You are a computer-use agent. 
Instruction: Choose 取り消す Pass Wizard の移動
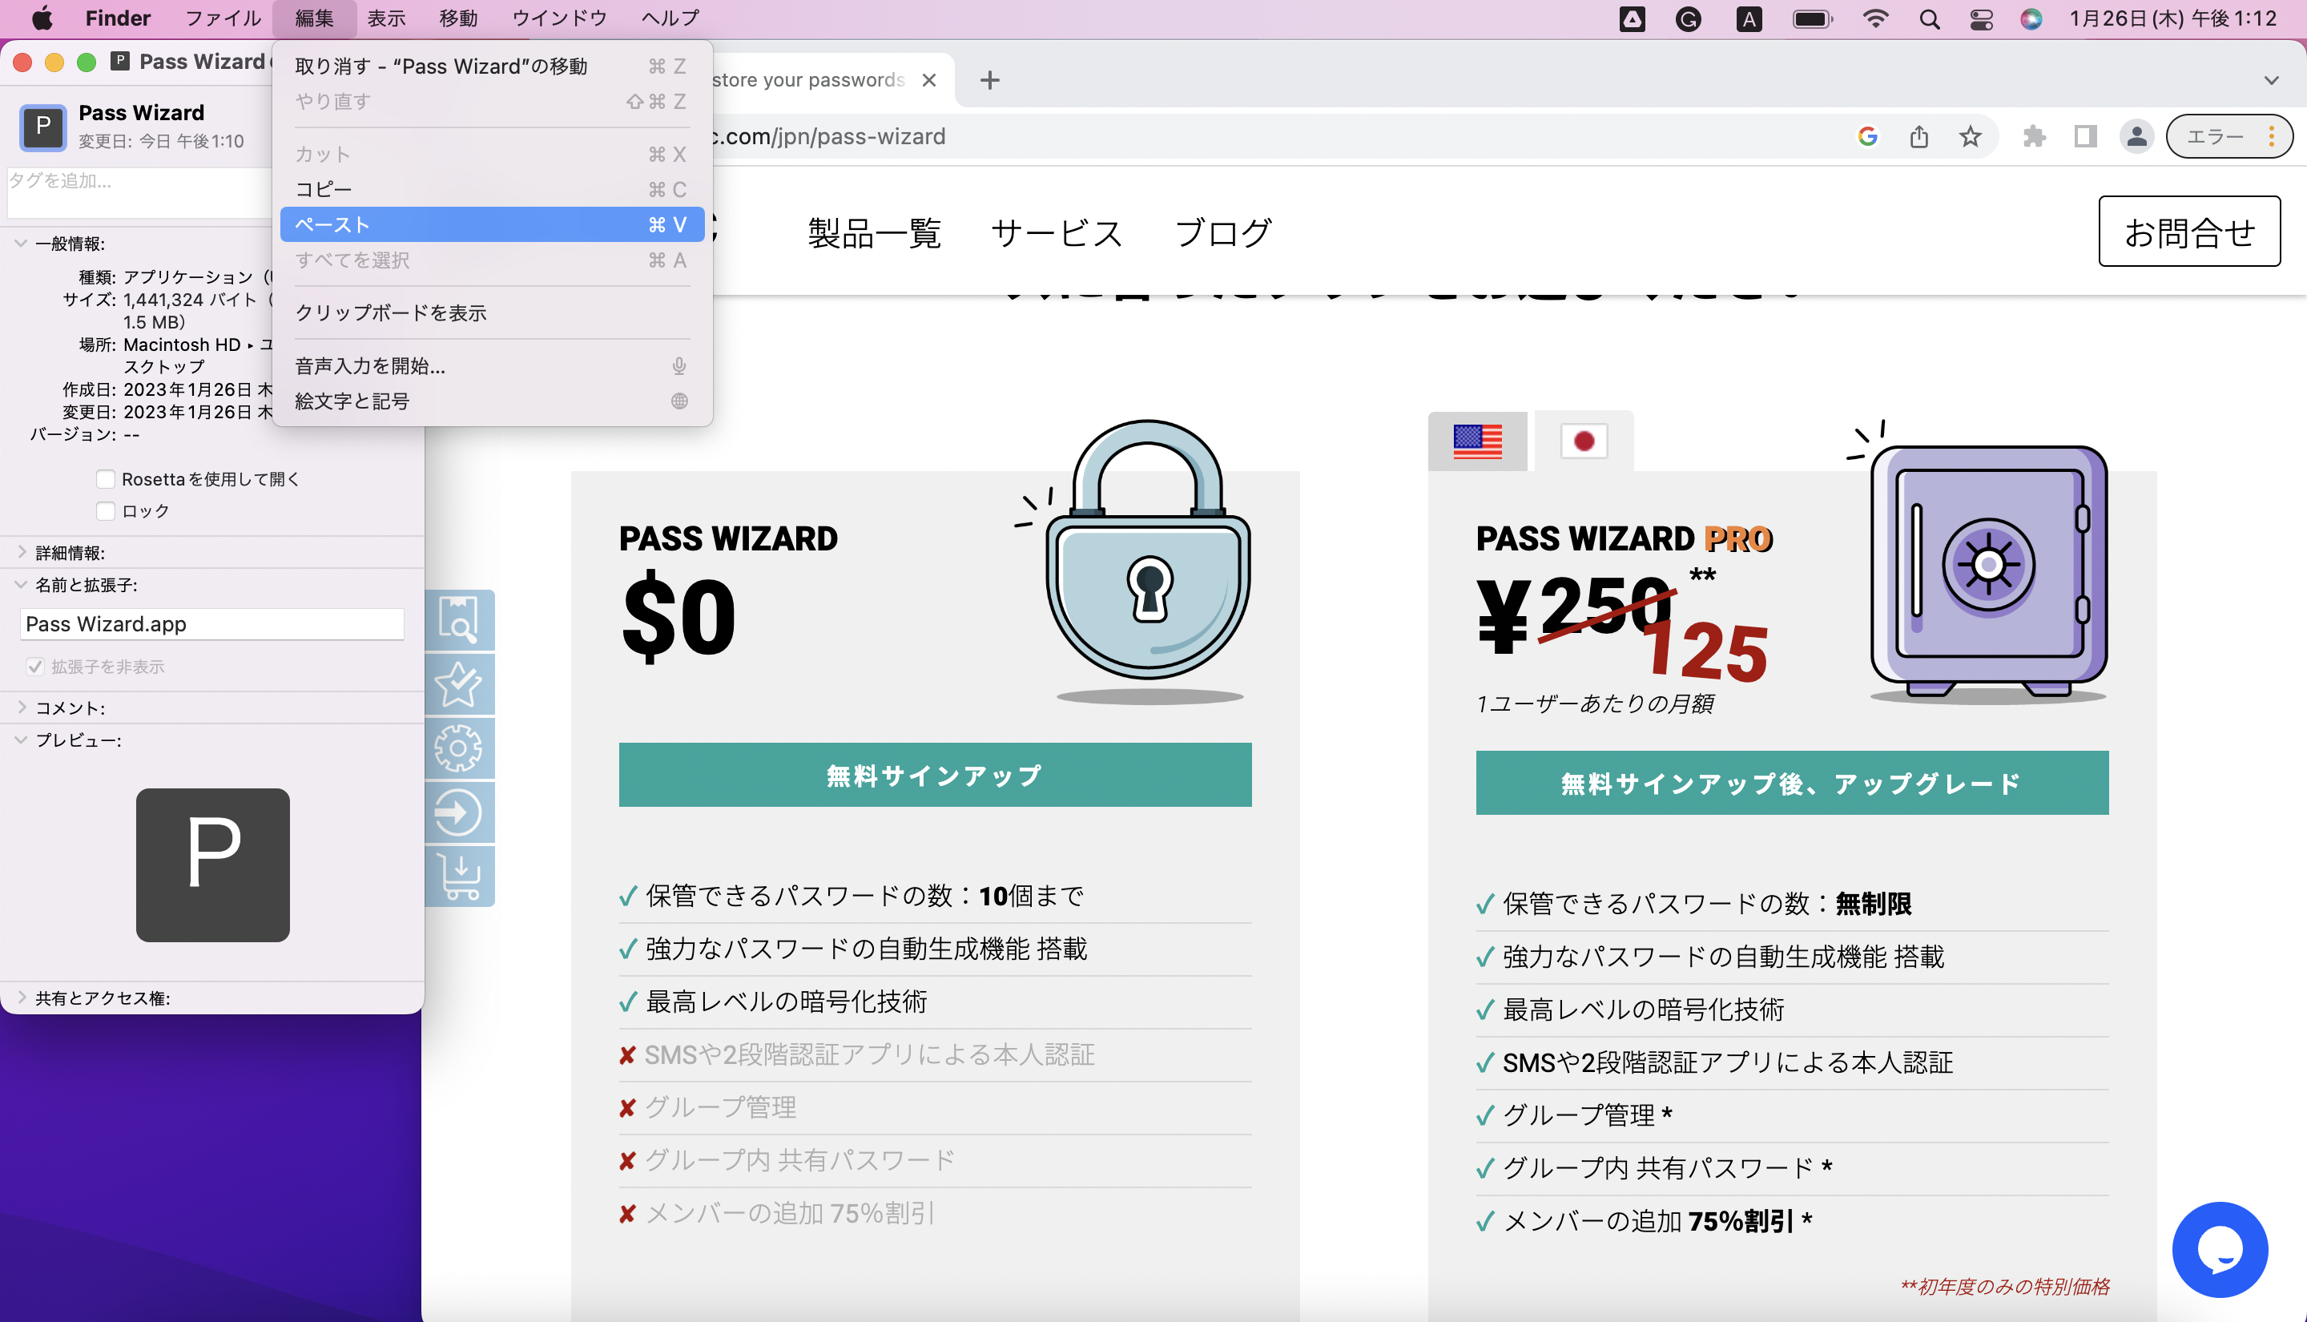pyautogui.click(x=492, y=67)
